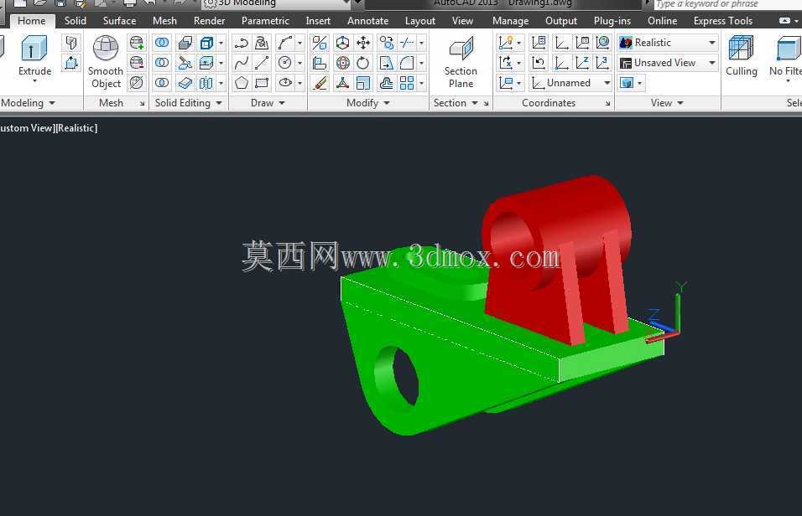This screenshot has width=802, height=516.
Task: Select the 3D Move gizmo tool
Action: [x=342, y=43]
